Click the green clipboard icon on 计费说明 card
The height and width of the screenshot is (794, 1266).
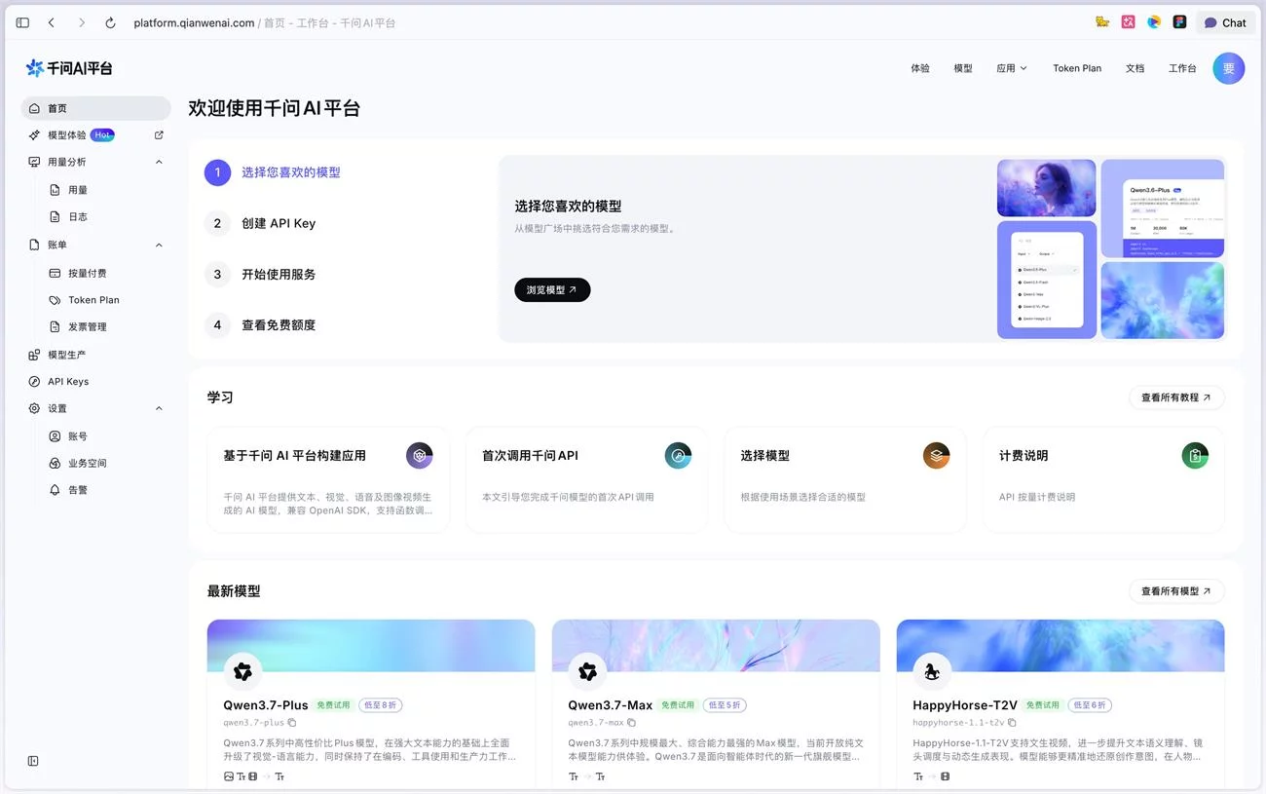tap(1195, 455)
